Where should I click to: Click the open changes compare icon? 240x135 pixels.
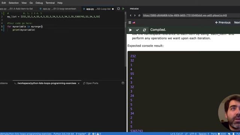(118, 9)
